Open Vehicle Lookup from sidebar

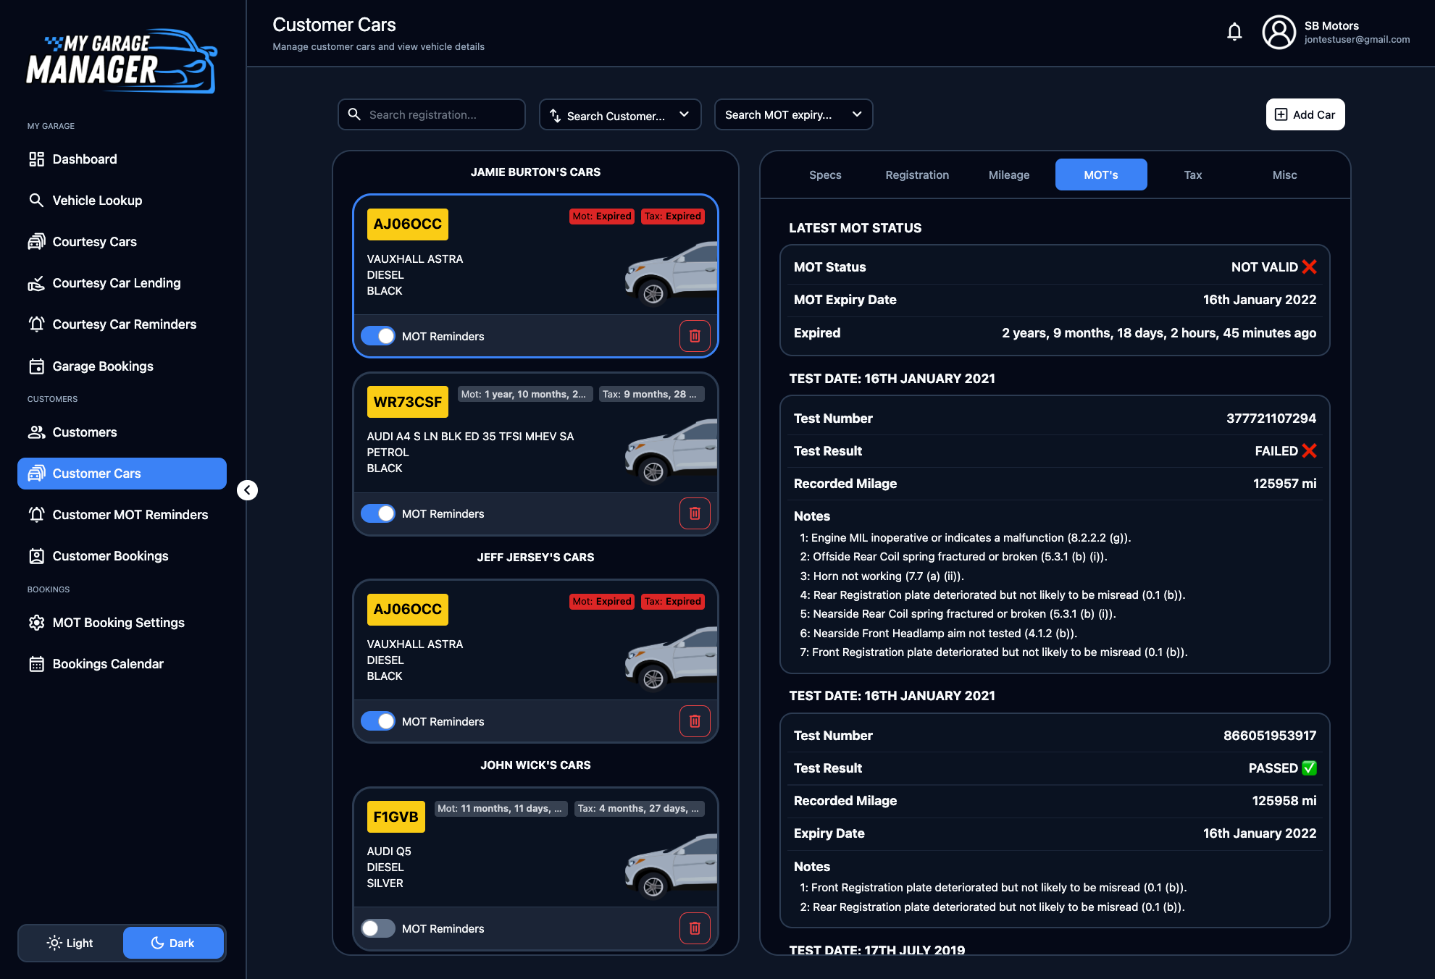pyautogui.click(x=97, y=201)
